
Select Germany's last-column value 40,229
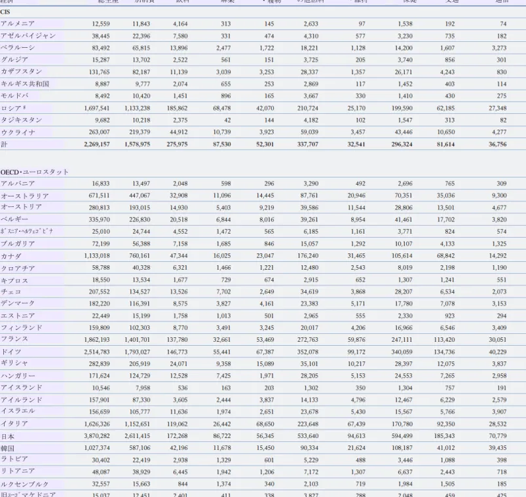pos(497,352)
